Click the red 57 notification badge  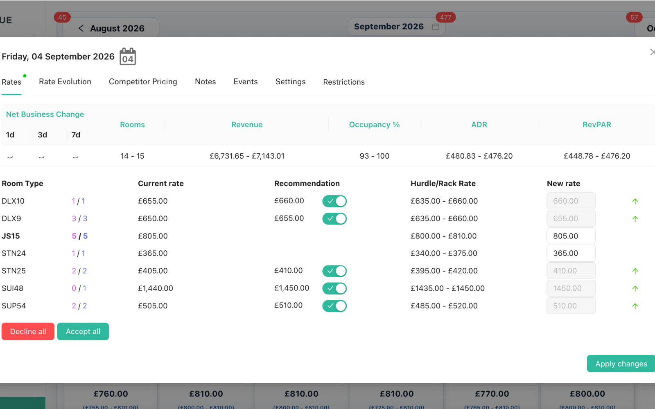point(634,17)
